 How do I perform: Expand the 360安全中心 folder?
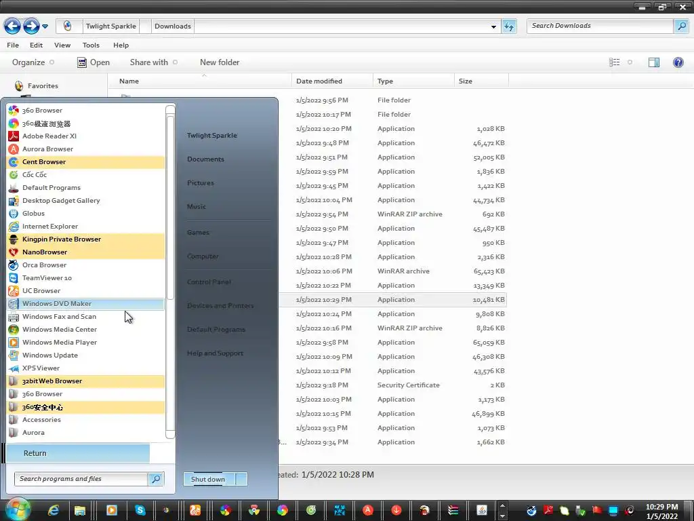pyautogui.click(x=86, y=407)
